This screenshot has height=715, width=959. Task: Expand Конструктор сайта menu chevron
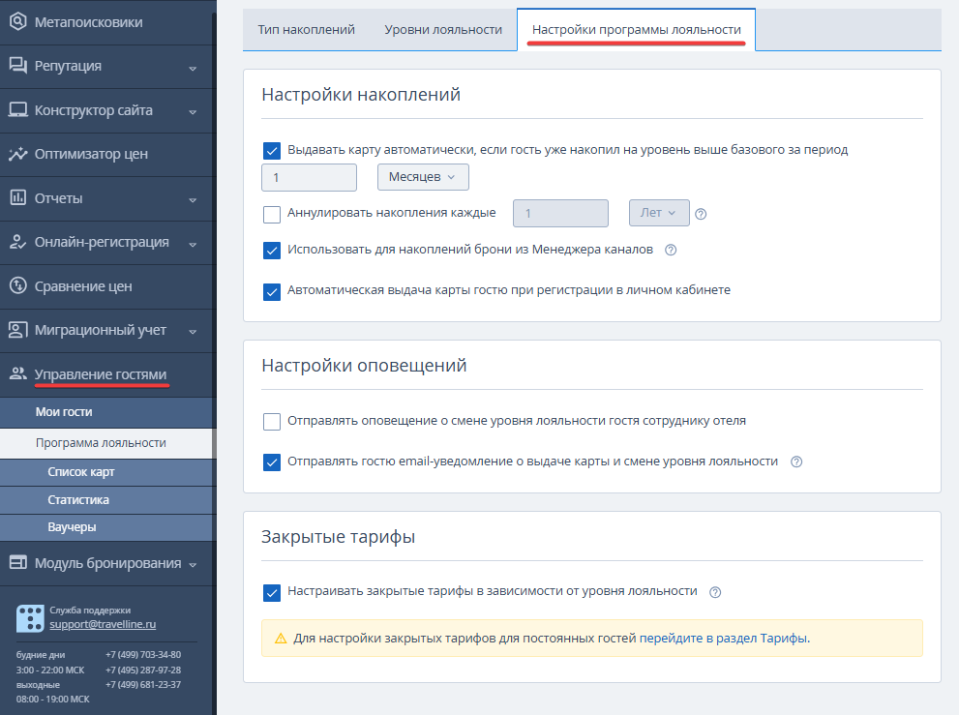click(193, 112)
